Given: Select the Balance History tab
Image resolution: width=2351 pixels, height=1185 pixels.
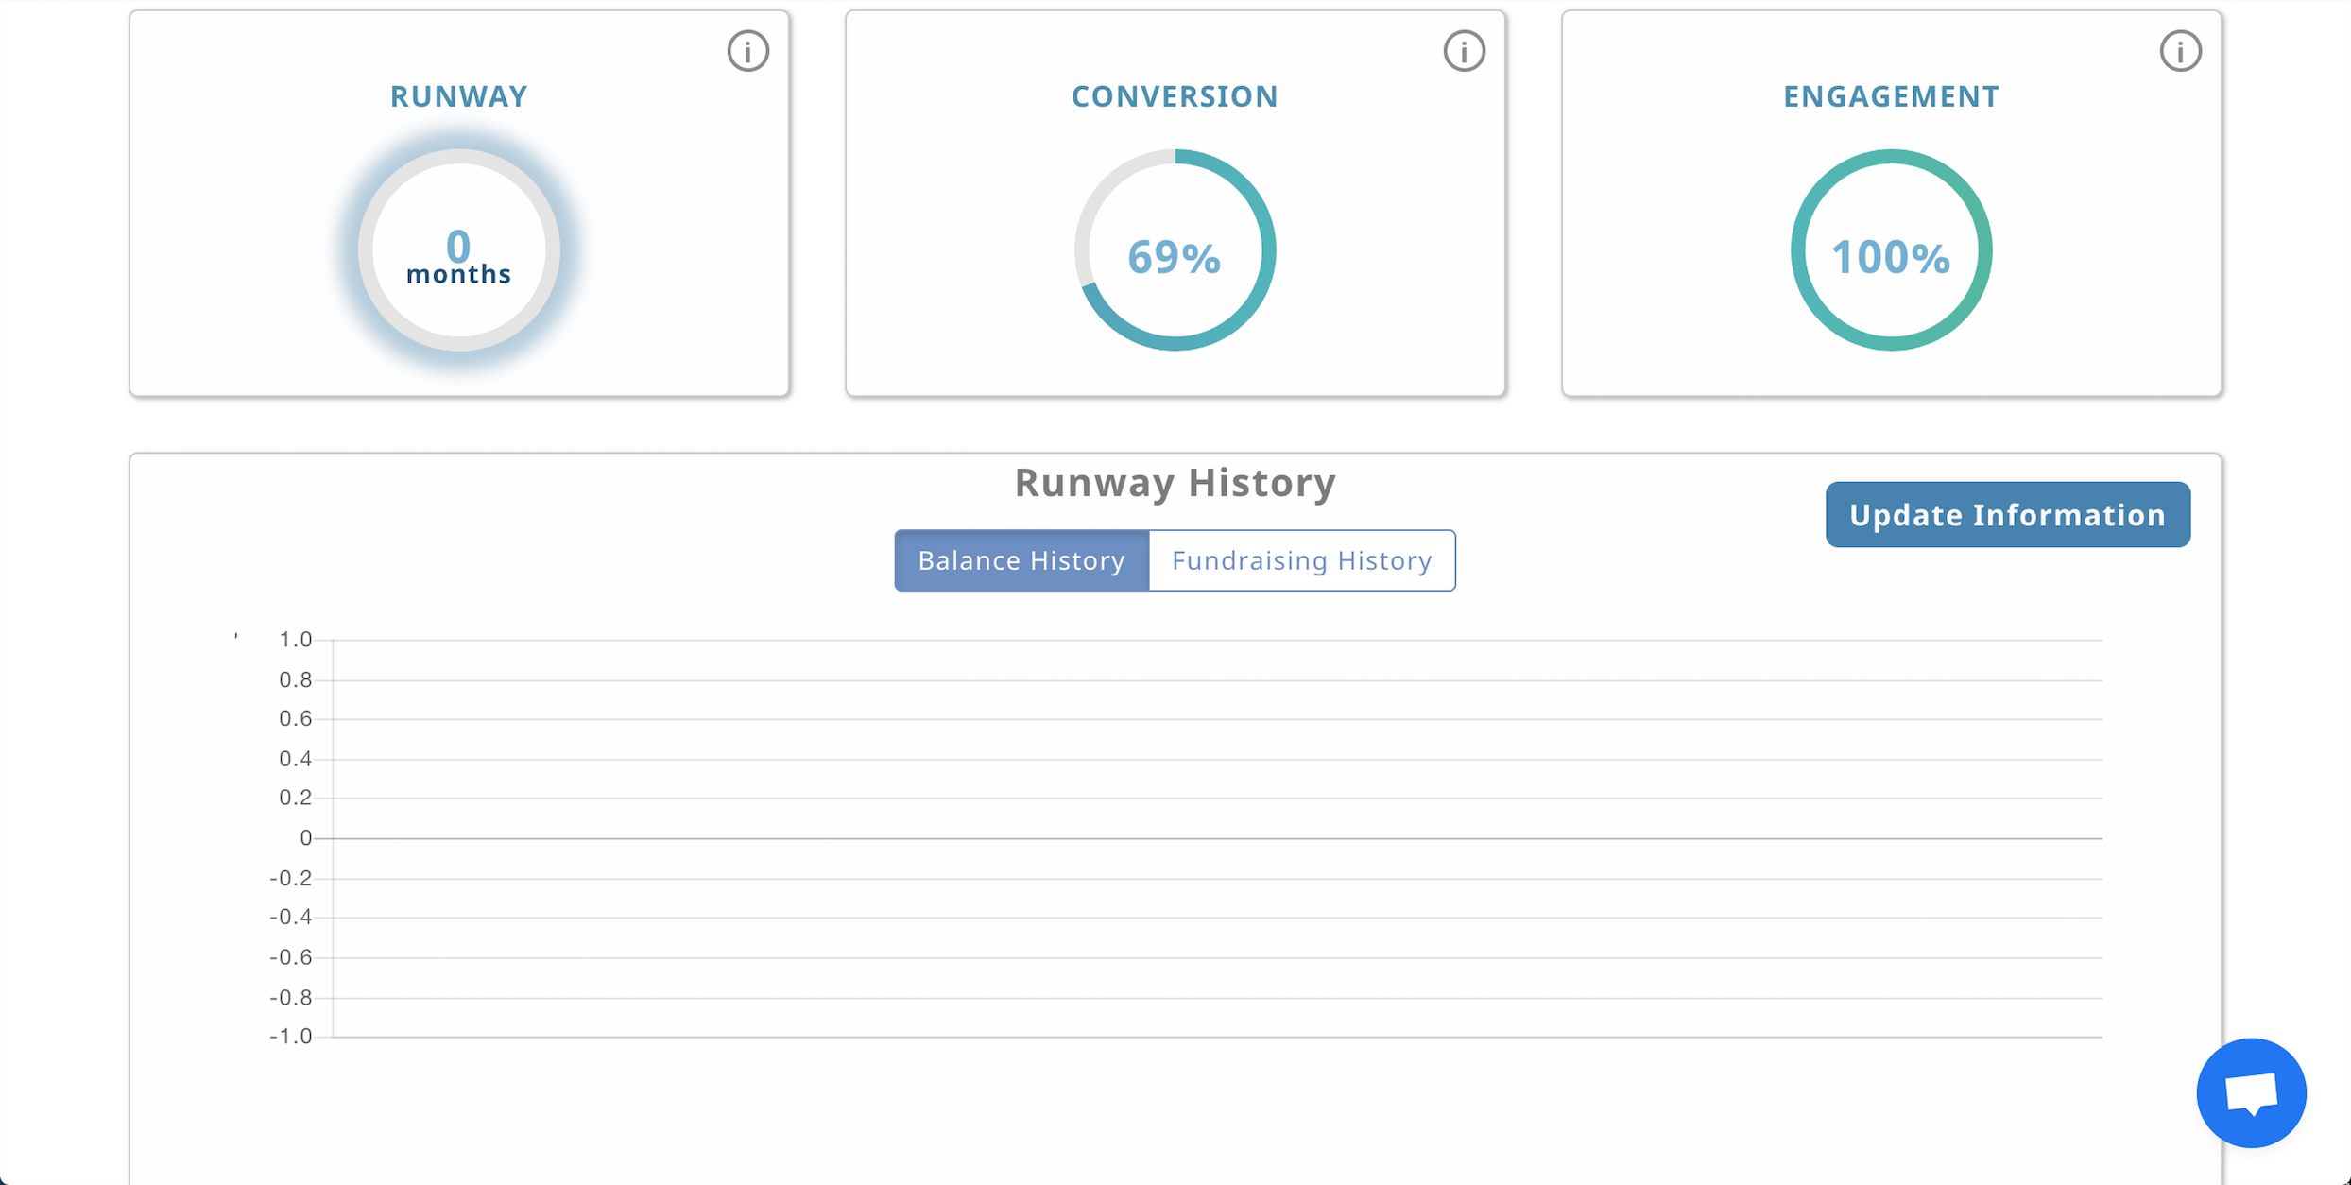Looking at the screenshot, I should coord(1021,560).
